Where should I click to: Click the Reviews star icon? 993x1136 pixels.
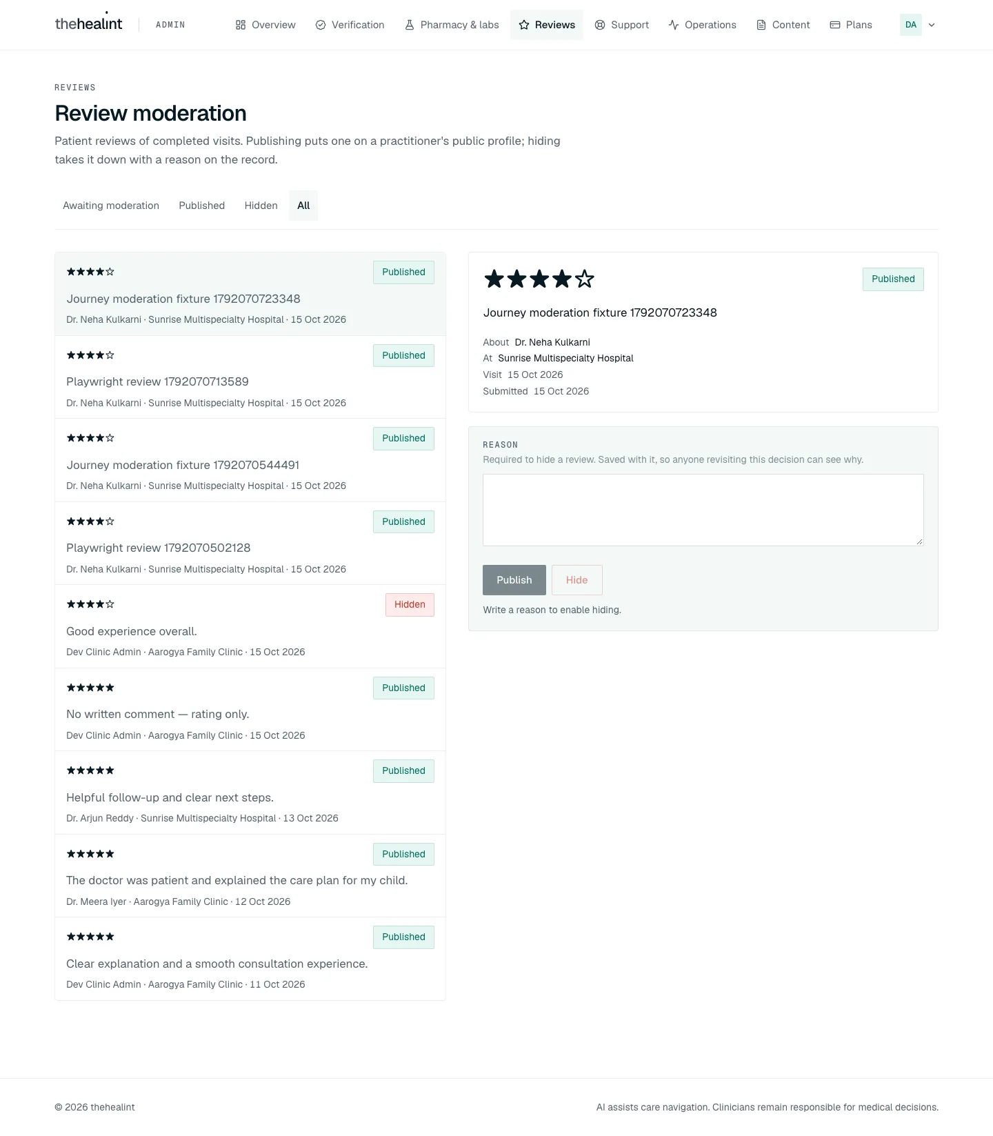pos(524,25)
